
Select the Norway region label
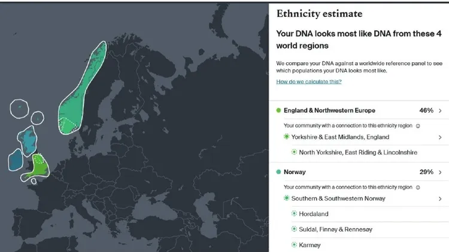pos(295,172)
